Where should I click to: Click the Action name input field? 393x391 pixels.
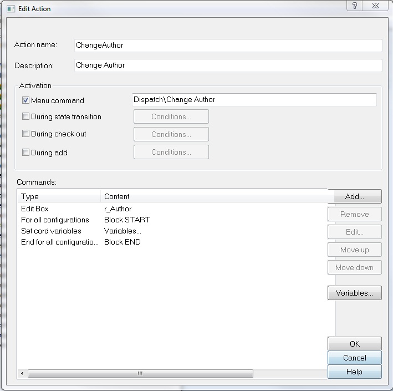[228, 45]
